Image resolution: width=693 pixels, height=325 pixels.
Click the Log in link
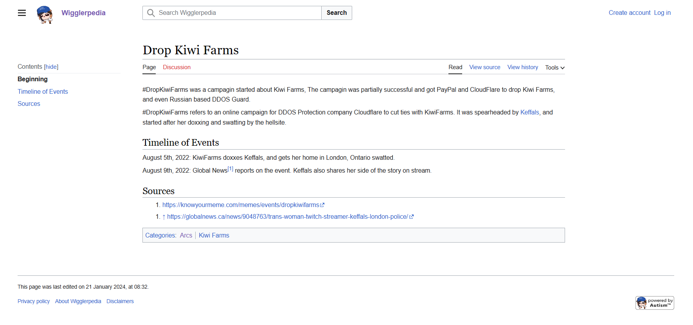click(x=662, y=13)
